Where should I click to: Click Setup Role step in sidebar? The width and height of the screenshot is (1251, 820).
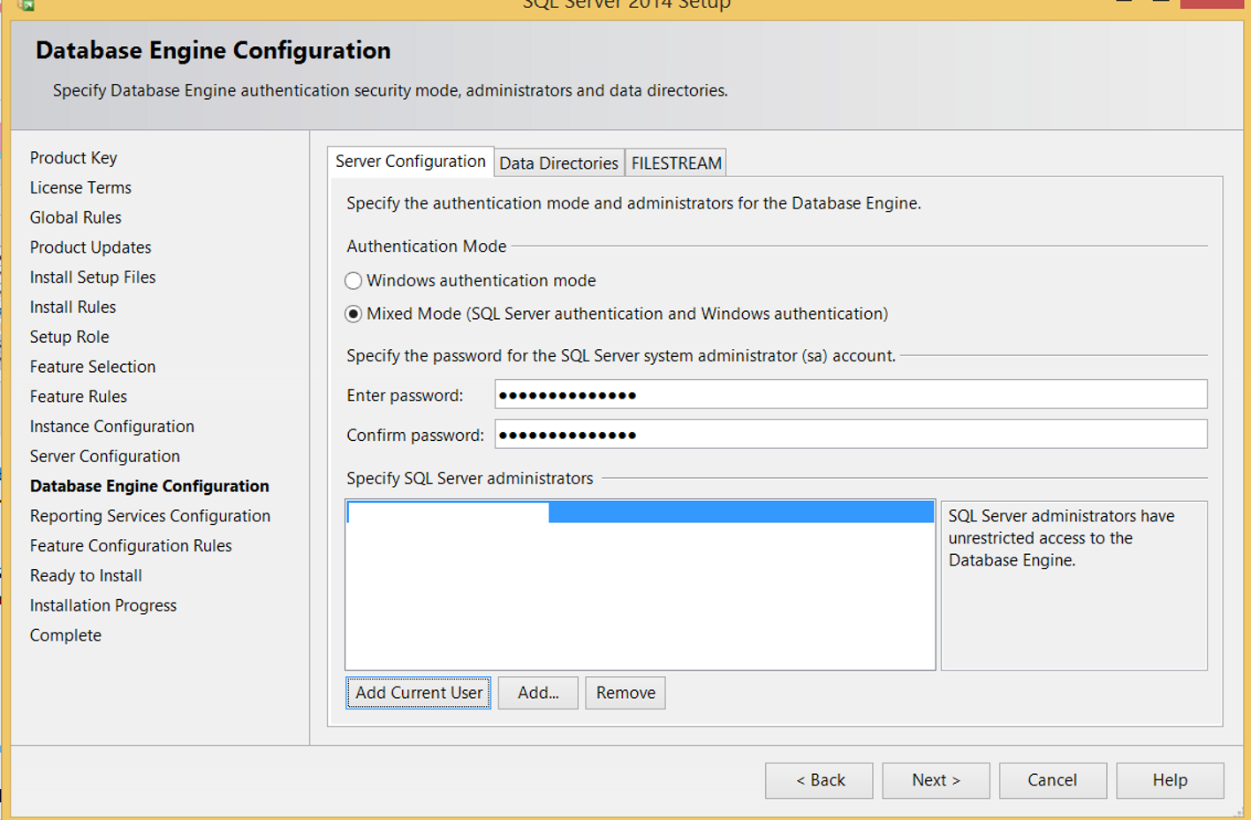(x=70, y=338)
